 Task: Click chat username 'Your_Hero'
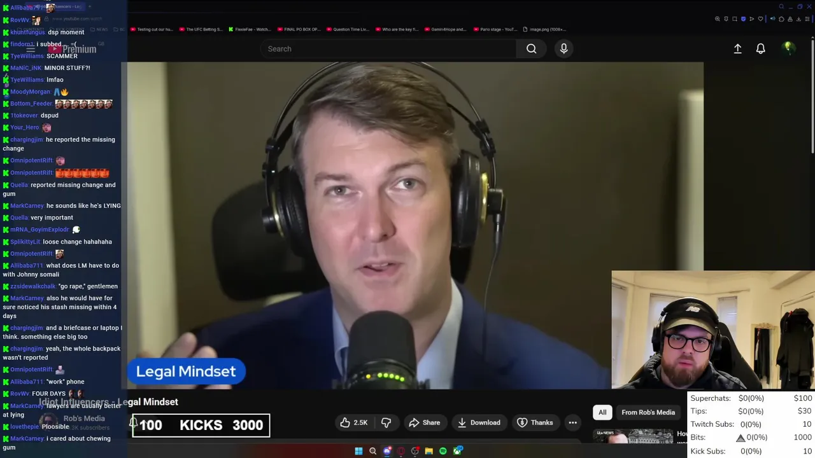25,127
